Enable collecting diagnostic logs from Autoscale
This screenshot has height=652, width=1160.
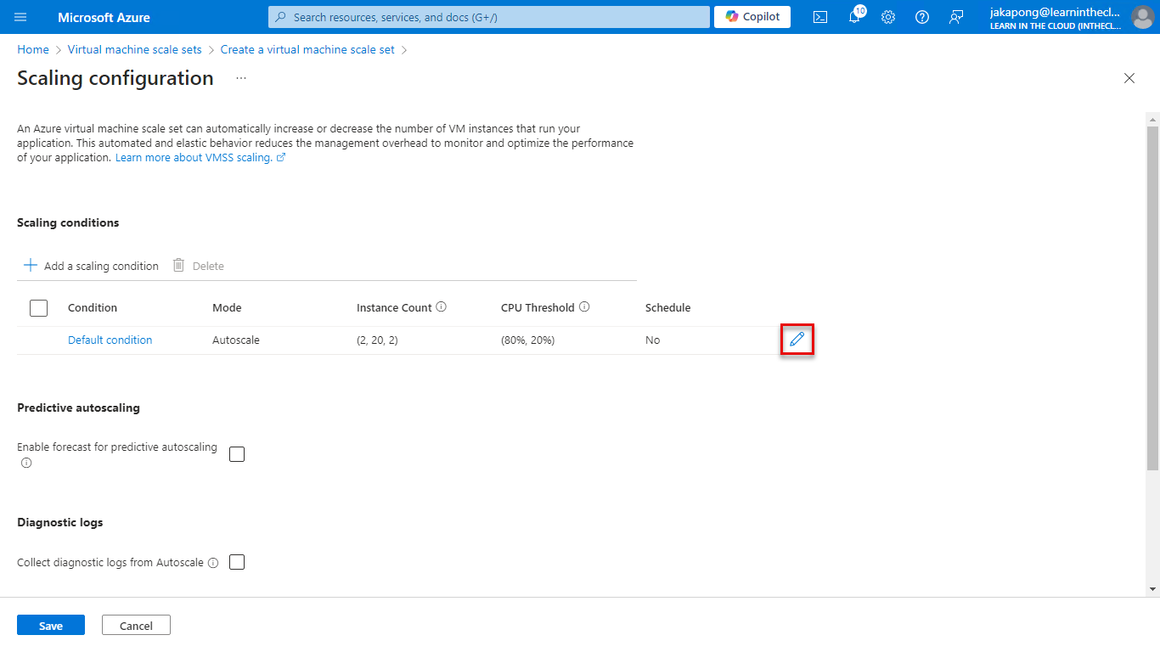(x=237, y=562)
